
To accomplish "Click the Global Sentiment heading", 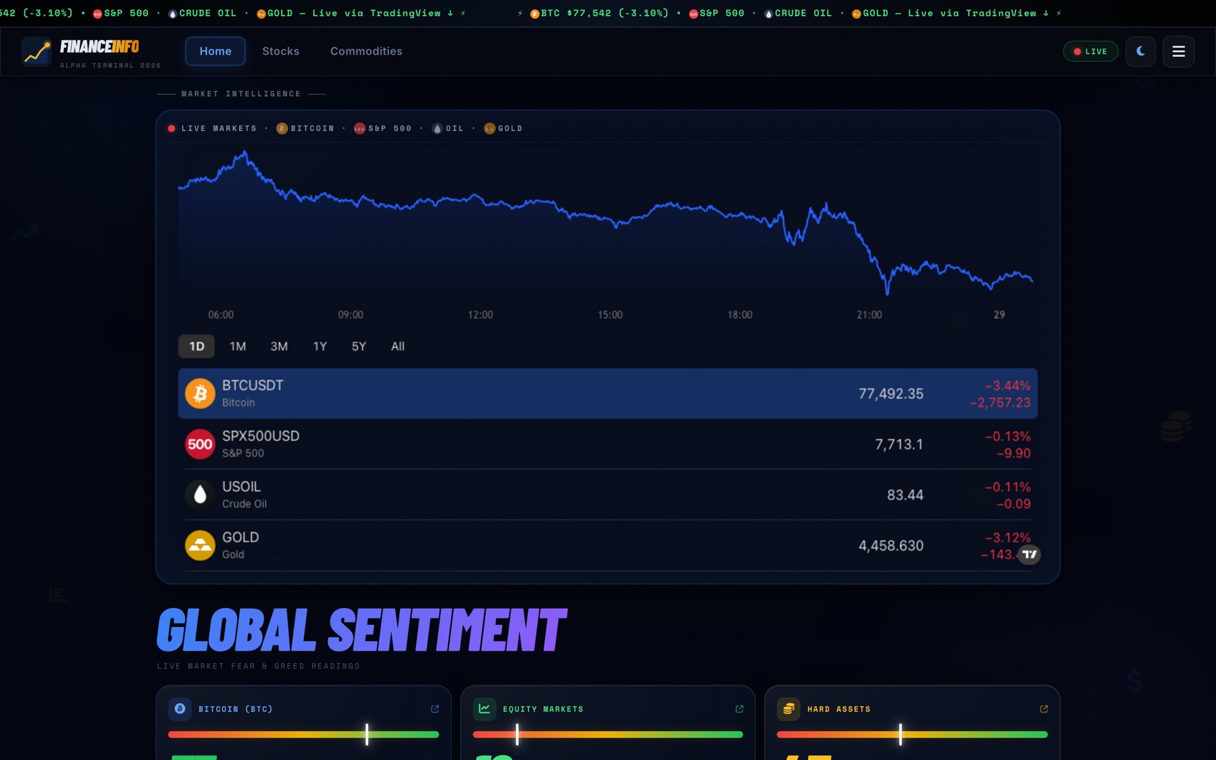I will (362, 630).
